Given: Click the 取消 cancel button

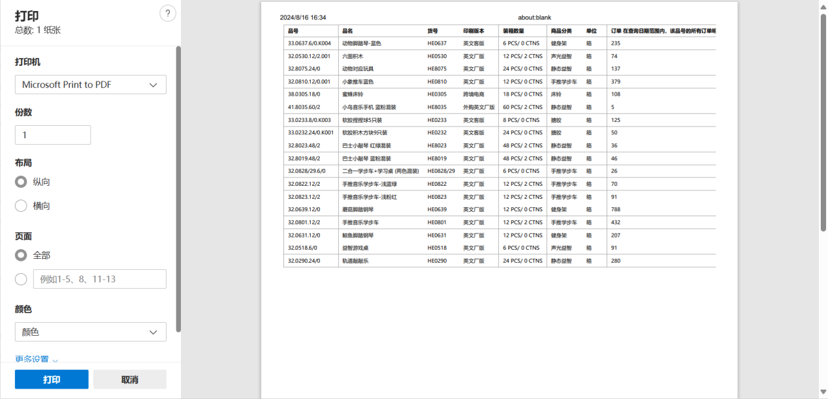Looking at the screenshot, I should (130, 379).
